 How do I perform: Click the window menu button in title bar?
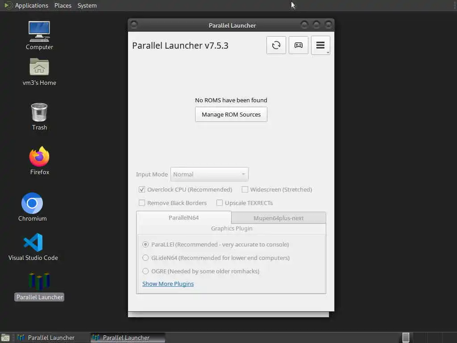coord(134,25)
